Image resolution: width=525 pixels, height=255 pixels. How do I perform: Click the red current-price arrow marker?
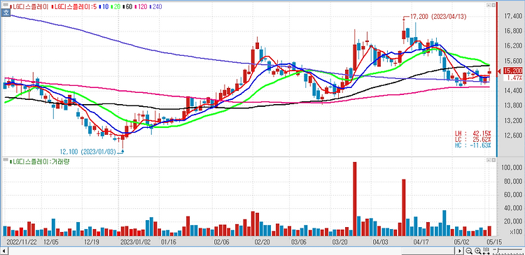tap(499, 71)
